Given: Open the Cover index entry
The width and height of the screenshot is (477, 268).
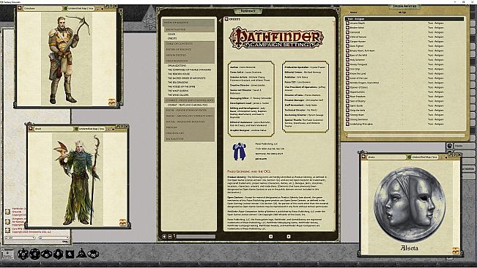Looking at the screenshot, I should (171, 34).
